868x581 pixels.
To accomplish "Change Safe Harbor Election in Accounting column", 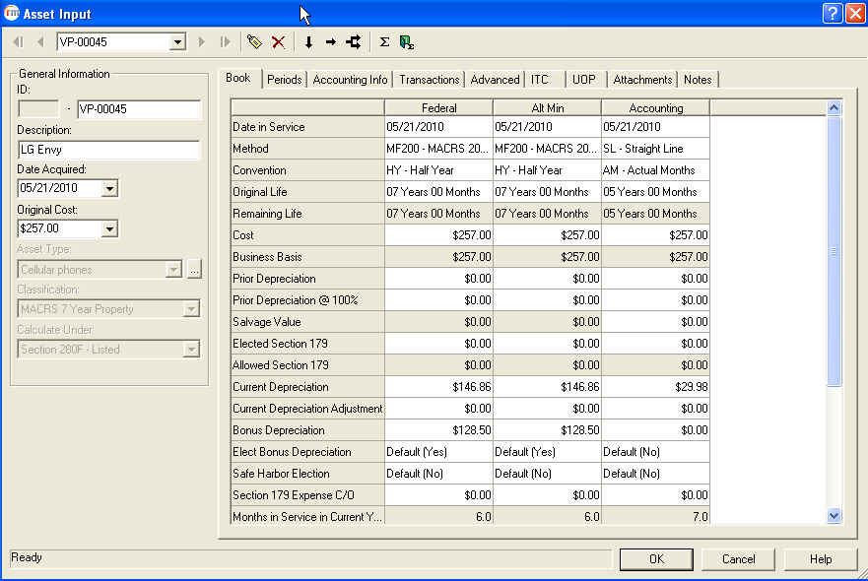I will pos(655,473).
